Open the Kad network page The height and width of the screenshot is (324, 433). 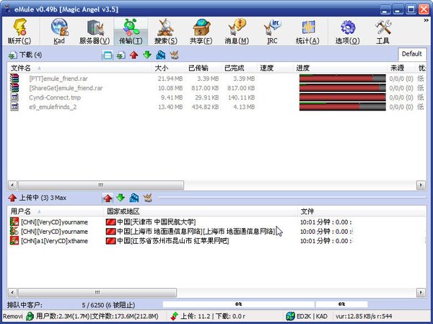pyautogui.click(x=59, y=31)
